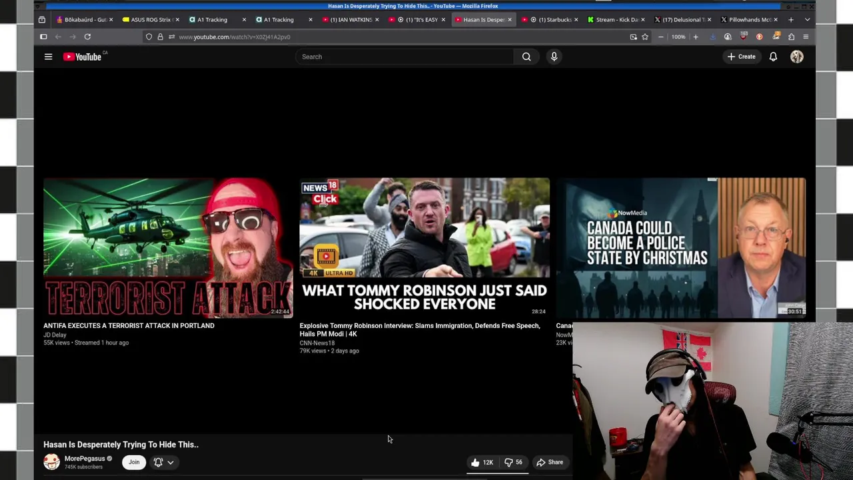Open the Create button in header
The image size is (853, 480).
coord(741,57)
